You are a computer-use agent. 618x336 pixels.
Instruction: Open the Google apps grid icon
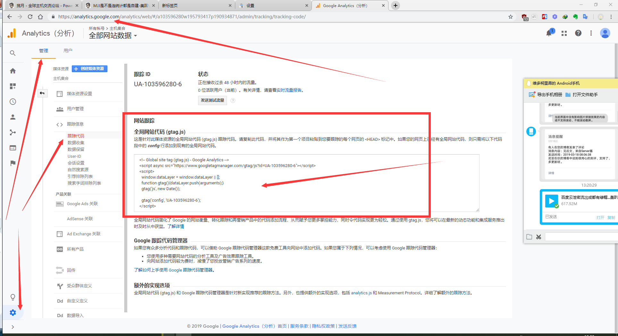click(x=564, y=33)
